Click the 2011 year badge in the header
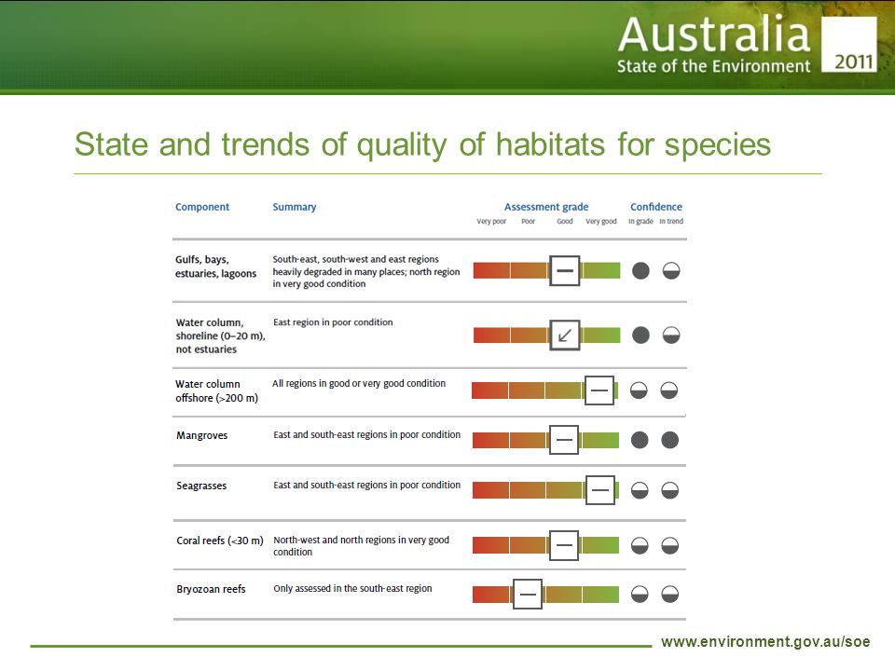895x671 pixels. point(848,44)
